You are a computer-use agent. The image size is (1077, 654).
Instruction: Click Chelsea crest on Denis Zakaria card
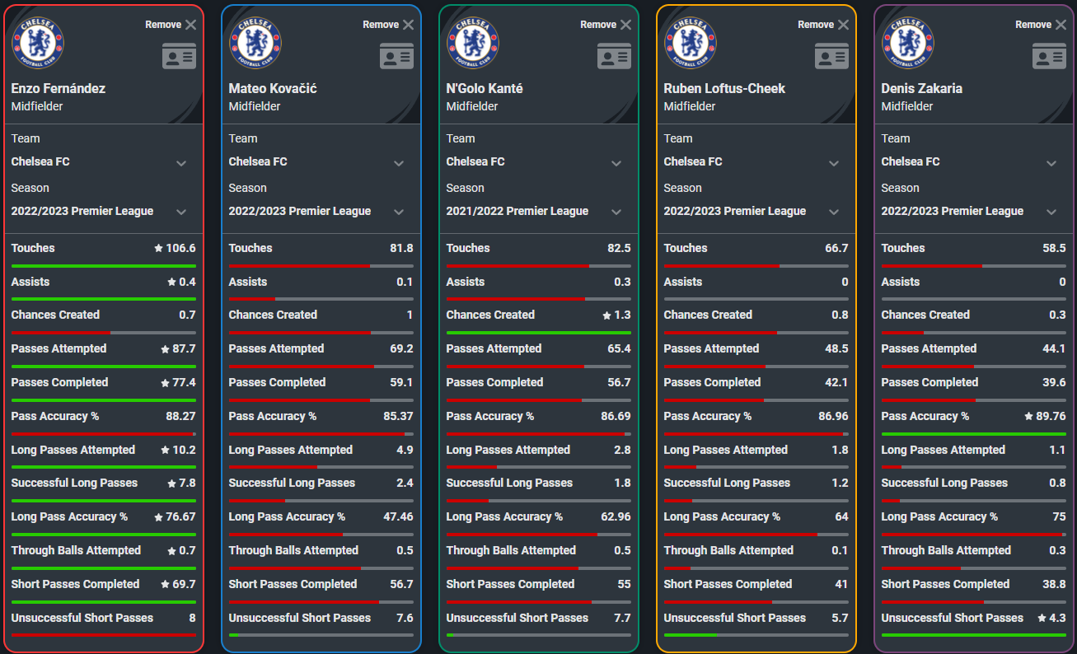[908, 43]
